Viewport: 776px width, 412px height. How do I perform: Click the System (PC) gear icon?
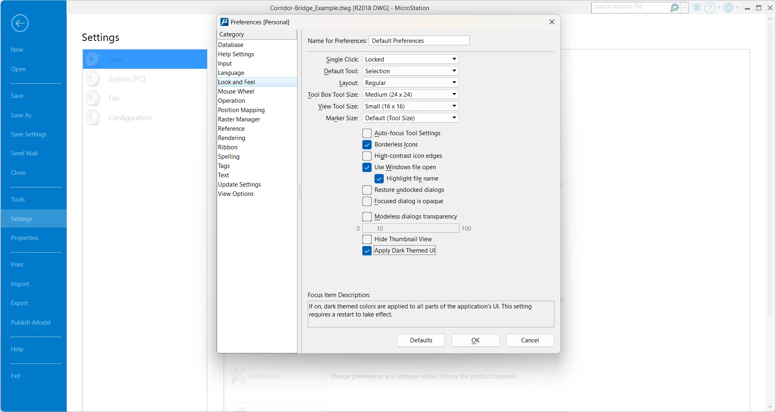[x=93, y=79]
